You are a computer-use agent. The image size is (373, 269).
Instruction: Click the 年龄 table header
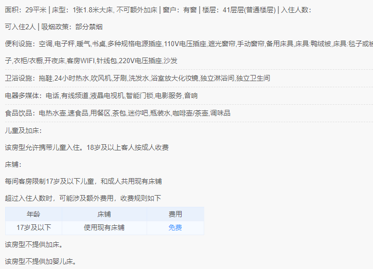(x=33, y=214)
